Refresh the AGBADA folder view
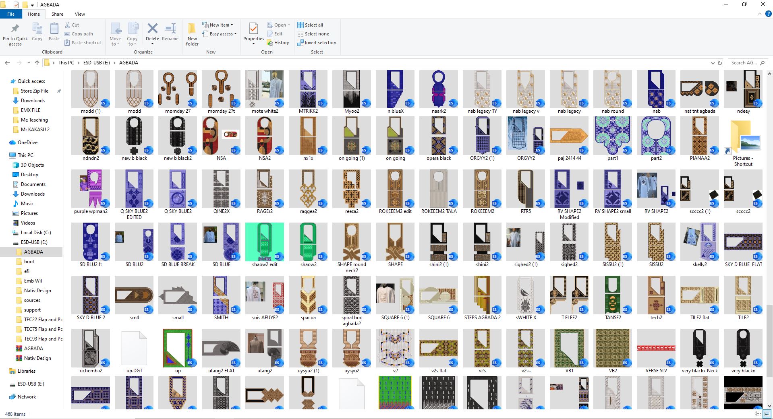The image size is (773, 419). pyautogui.click(x=720, y=63)
